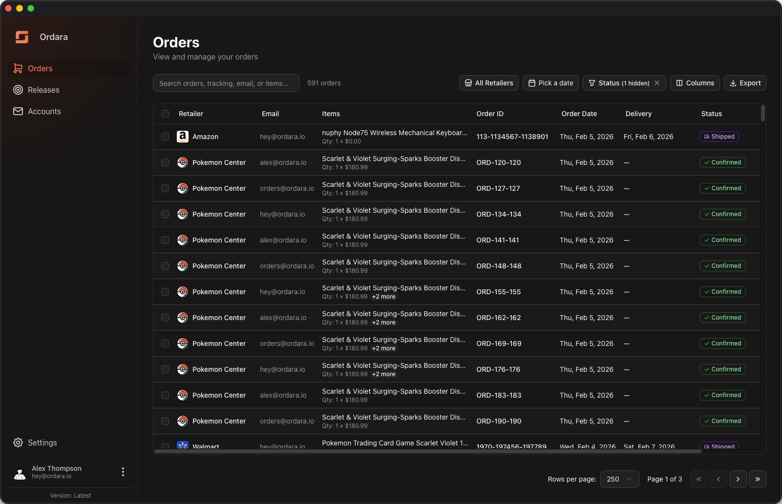782x504 pixels.
Task: Select Accounts in the sidebar navigation
Action: tap(44, 111)
